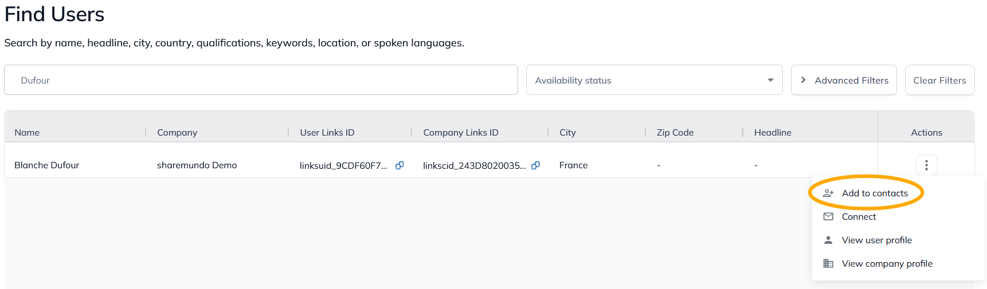Click the Company column header
The height and width of the screenshot is (289, 987).
[x=177, y=132]
